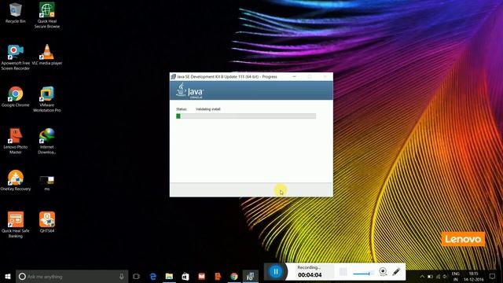The width and height of the screenshot is (503, 283).
Task: Launch Microsoft Edge from taskbar
Action: point(153,276)
